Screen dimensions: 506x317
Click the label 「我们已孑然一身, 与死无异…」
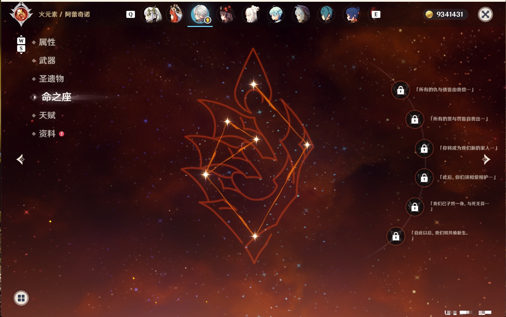(459, 206)
